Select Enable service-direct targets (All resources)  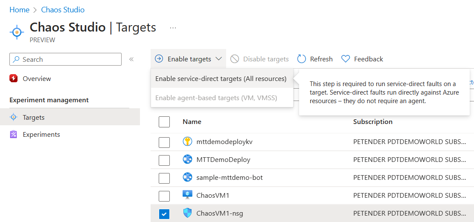tap(221, 79)
